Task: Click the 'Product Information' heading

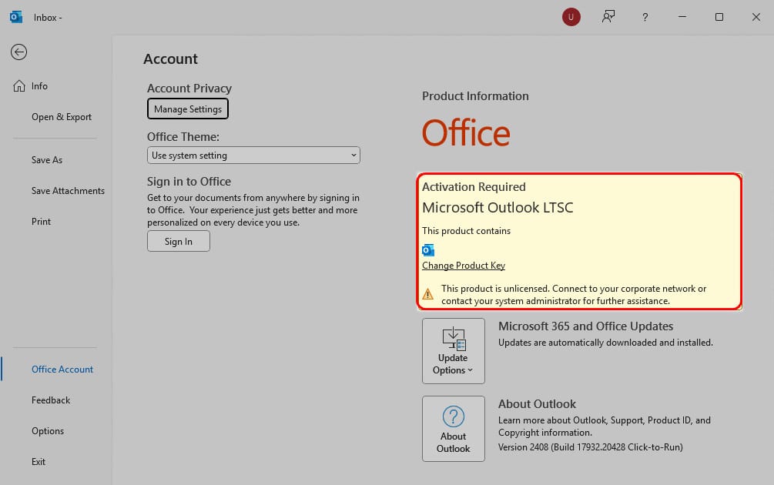Action: (475, 96)
